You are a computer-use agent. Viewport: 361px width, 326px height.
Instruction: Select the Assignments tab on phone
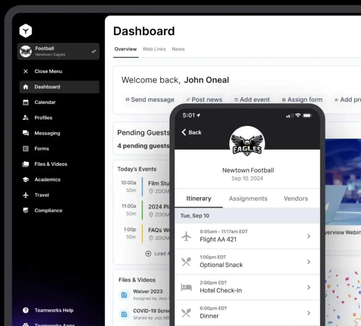coord(248,199)
